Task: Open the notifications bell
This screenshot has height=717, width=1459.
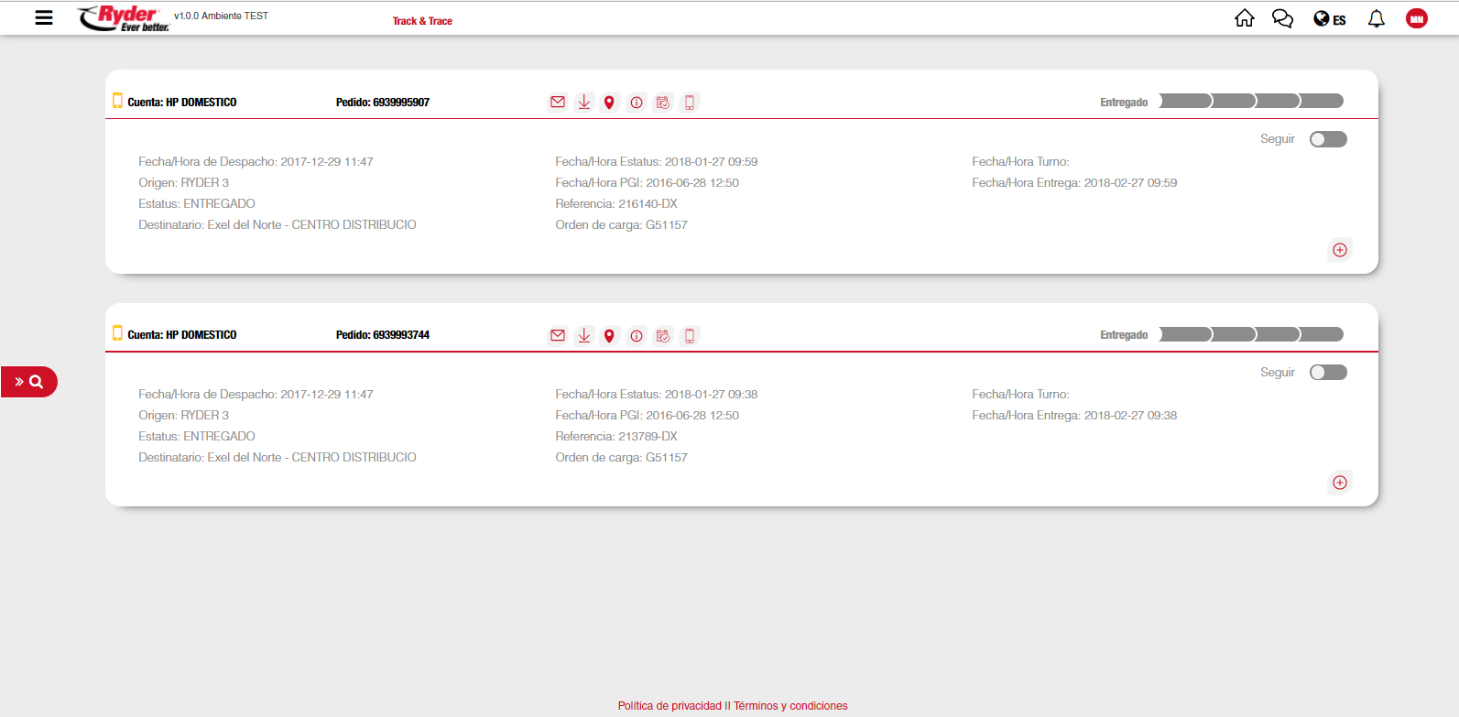Action: coord(1376,18)
